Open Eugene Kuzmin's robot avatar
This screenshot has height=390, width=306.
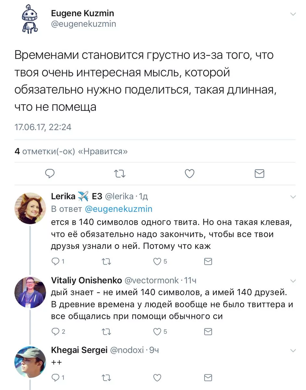coord(30,19)
